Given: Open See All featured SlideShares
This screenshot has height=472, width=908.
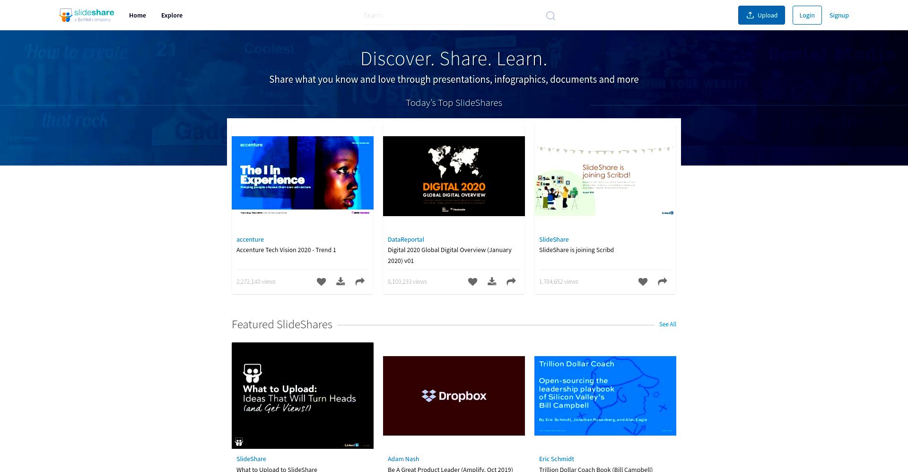Looking at the screenshot, I should pos(668,324).
